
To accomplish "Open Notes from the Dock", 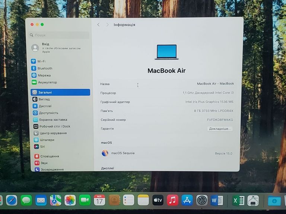I will coord(143,200).
